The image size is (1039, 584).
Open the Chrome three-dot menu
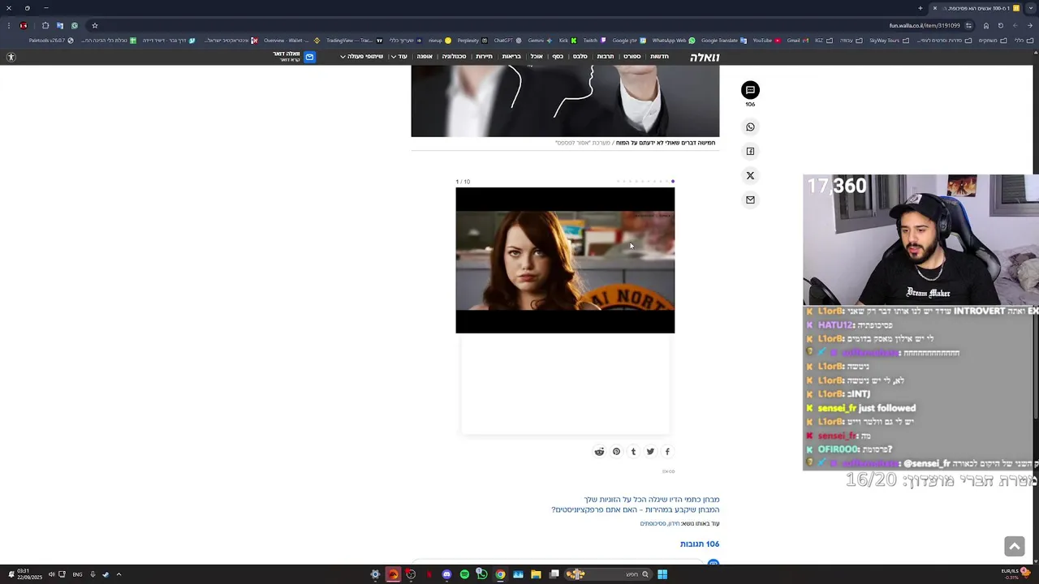point(8,25)
